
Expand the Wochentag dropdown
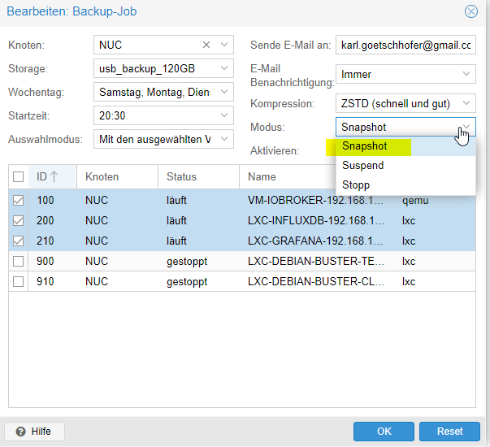point(224,92)
